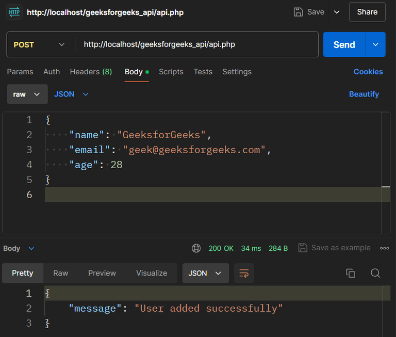This screenshot has width=396, height=337.
Task: Click the "message" key in response
Action: [x=95, y=309]
